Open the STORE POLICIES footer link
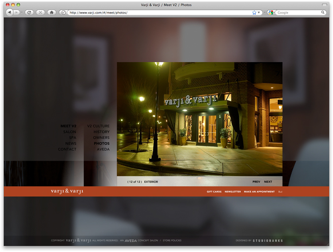Viewport: 333px width, 252px height. [x=172, y=240]
